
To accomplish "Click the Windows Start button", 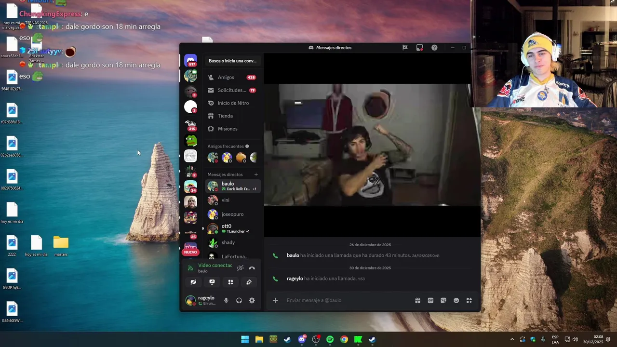I will tap(245, 339).
